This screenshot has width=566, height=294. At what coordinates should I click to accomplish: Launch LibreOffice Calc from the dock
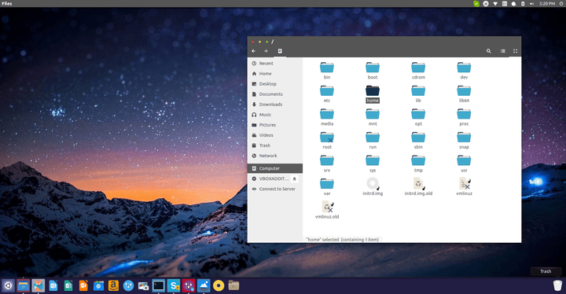click(68, 285)
